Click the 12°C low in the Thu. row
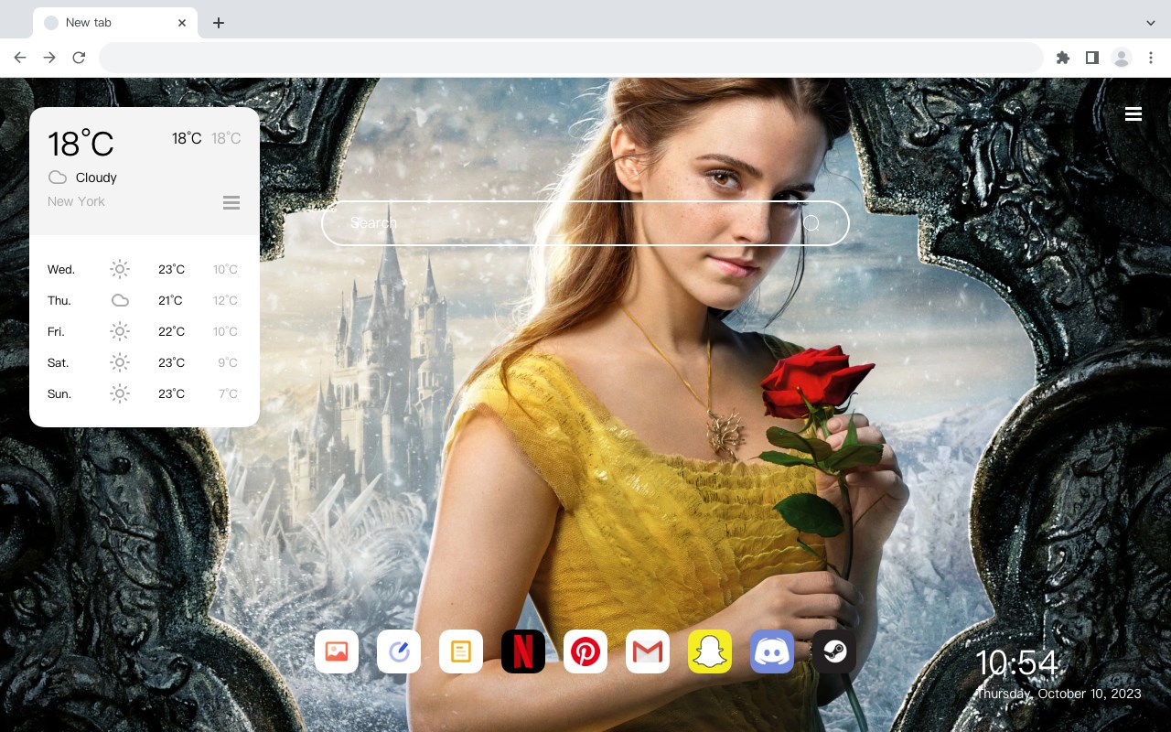The height and width of the screenshot is (732, 1171). pos(226,300)
